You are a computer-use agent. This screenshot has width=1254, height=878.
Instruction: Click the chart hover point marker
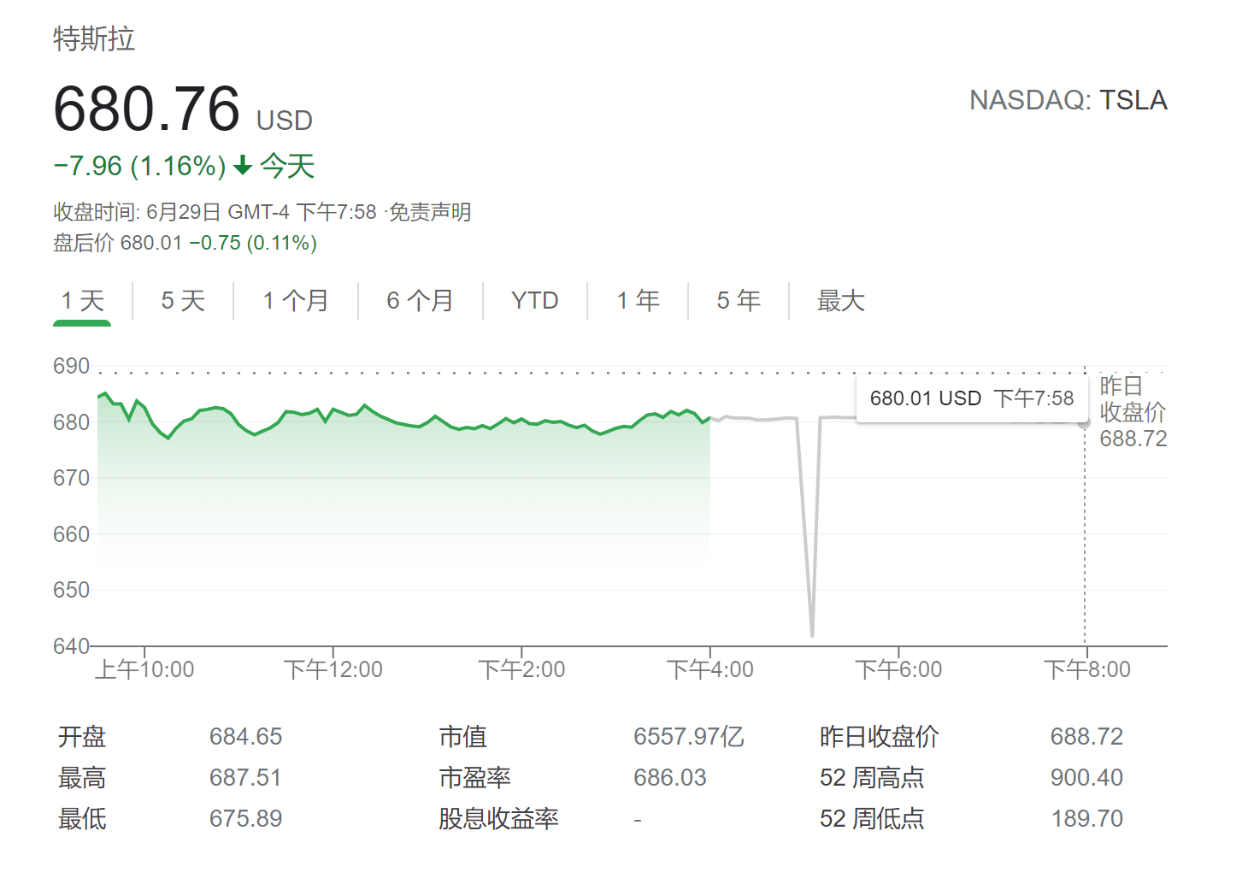(1084, 423)
